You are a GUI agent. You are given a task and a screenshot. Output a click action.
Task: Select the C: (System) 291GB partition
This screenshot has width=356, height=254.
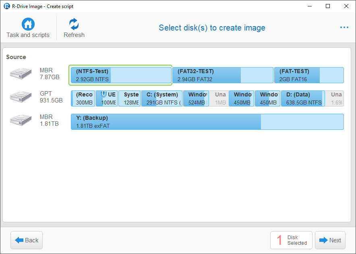click(162, 98)
